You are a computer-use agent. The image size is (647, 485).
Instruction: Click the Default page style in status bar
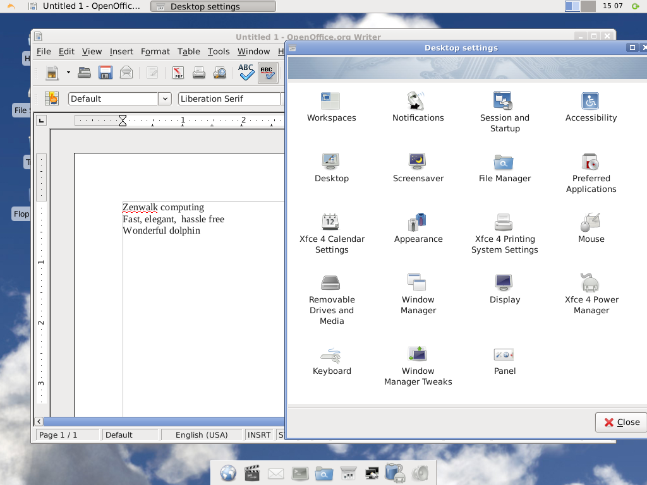point(130,434)
